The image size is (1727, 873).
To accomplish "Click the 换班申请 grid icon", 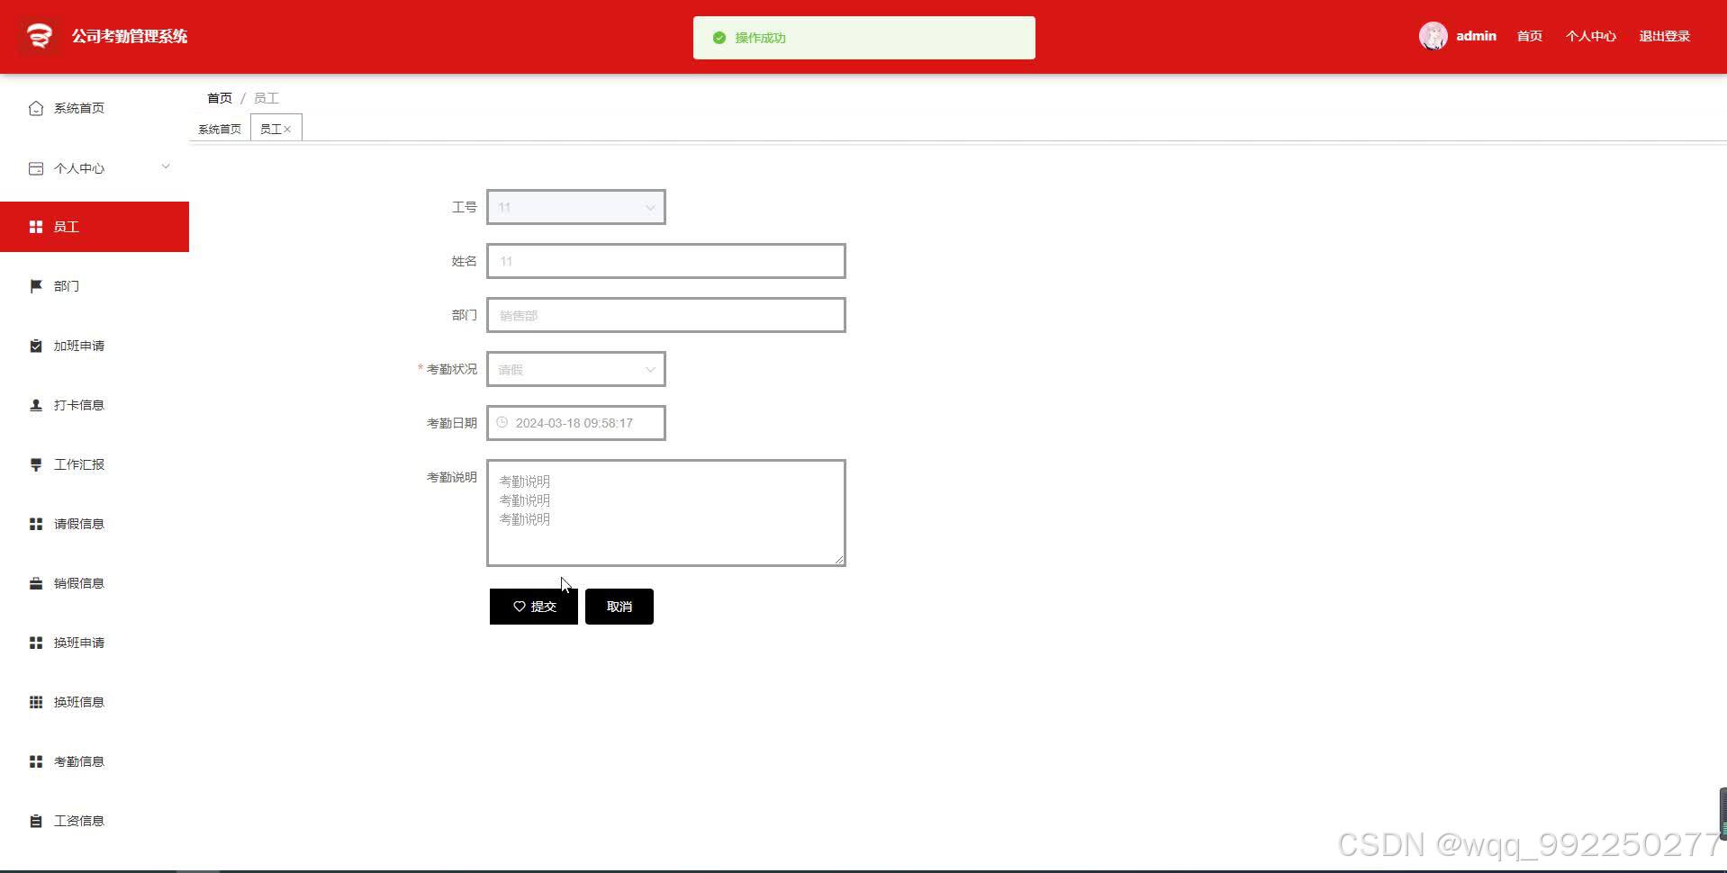I will click(x=36, y=643).
